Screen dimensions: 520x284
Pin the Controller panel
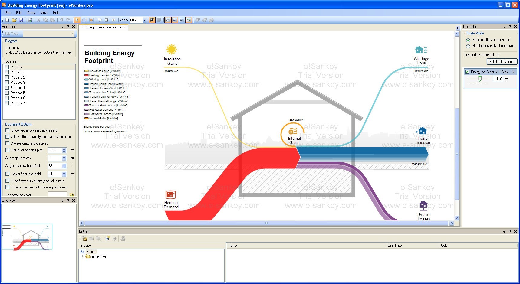pos(510,27)
